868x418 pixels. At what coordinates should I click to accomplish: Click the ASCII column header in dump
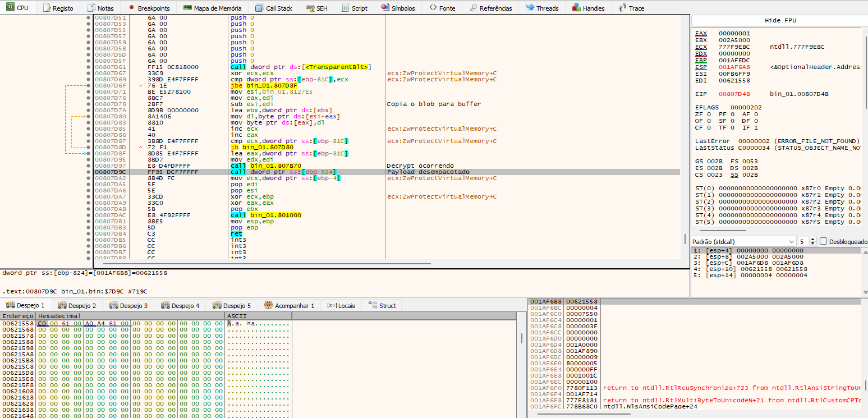point(258,316)
